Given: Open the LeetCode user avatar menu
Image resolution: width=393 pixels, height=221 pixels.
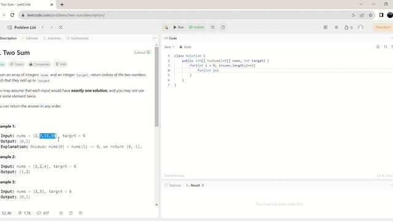Looking at the screenshot, I should pos(360,27).
